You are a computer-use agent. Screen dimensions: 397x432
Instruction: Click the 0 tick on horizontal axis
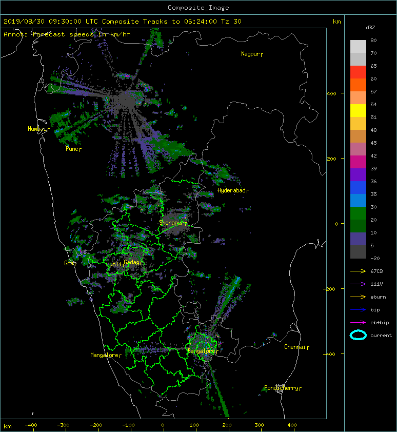(x=163, y=425)
